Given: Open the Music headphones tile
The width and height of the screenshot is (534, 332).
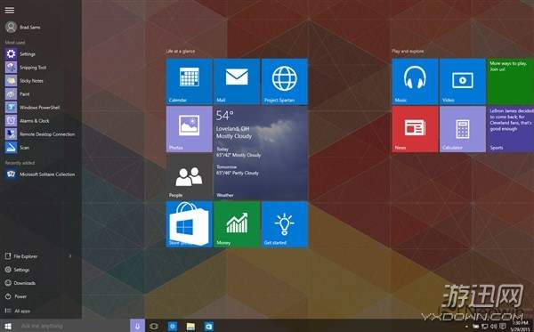Looking at the screenshot, I should pyautogui.click(x=415, y=81).
